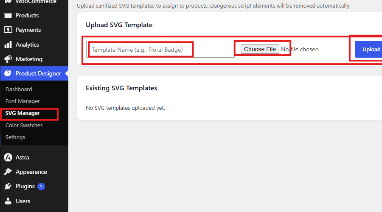Click the Appearance paintbrush icon
The image size is (382, 212).
coord(8,172)
